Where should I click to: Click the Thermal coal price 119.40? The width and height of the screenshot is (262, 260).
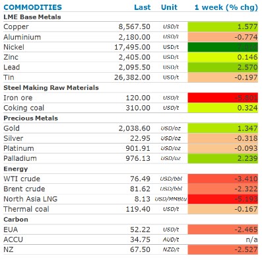point(138,209)
